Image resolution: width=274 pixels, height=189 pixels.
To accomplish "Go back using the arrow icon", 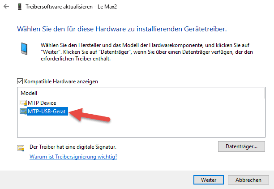I will pos(6,7).
